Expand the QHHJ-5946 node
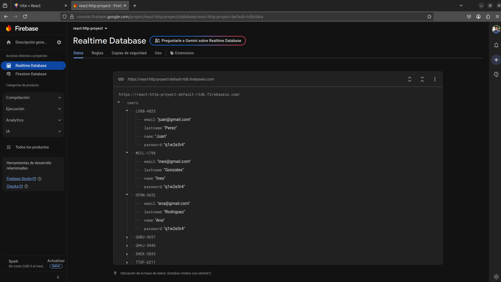This screenshot has height=282, width=501. click(127, 246)
